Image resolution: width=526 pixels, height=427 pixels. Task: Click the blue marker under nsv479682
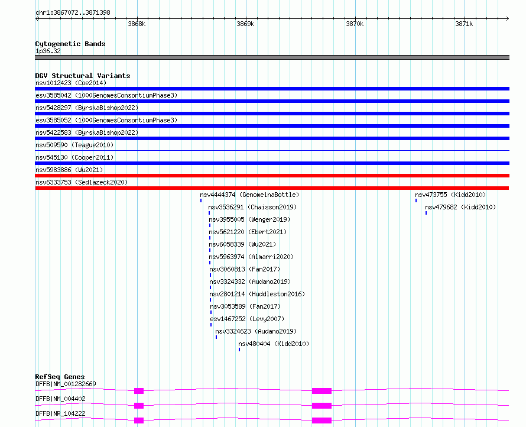[x=426, y=213]
